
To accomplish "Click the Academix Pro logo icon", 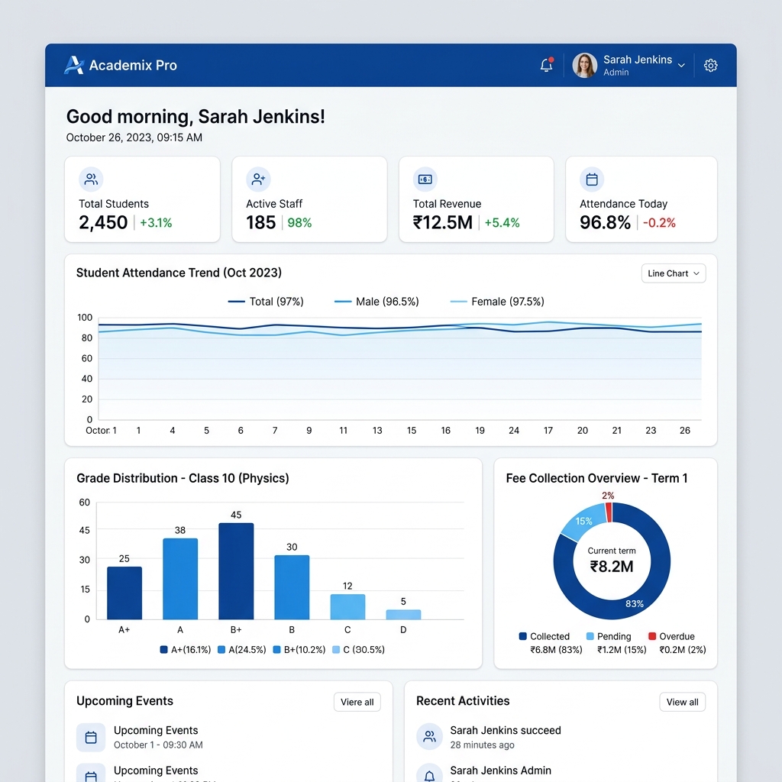I will pos(74,65).
